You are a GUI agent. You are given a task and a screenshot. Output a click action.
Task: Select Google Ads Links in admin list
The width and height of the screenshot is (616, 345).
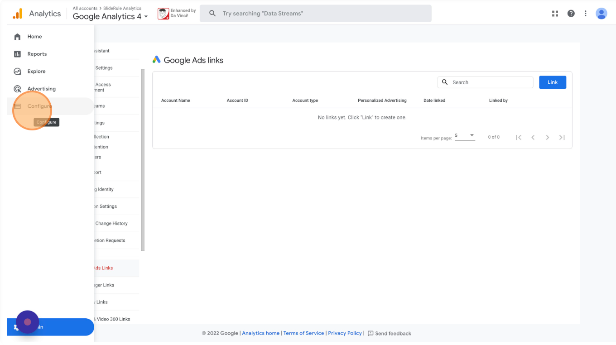pos(104,268)
